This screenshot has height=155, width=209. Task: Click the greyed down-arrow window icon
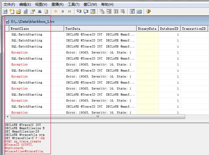click(123, 12)
